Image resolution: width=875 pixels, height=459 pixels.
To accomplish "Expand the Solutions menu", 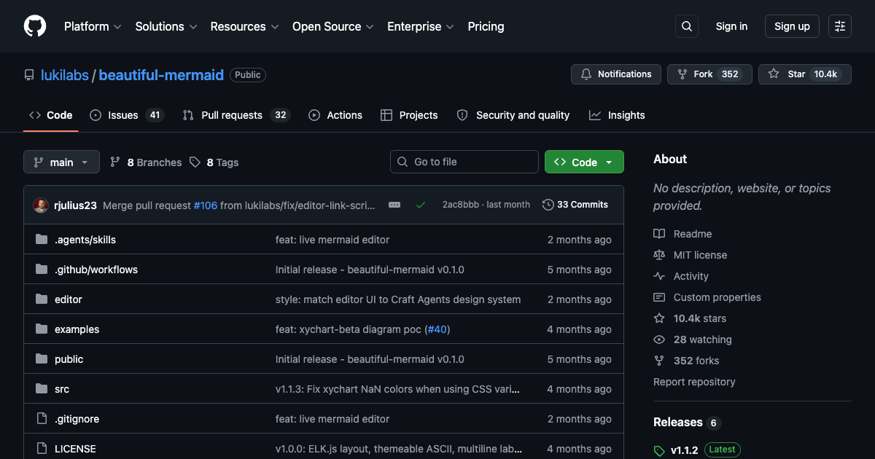I will [166, 26].
